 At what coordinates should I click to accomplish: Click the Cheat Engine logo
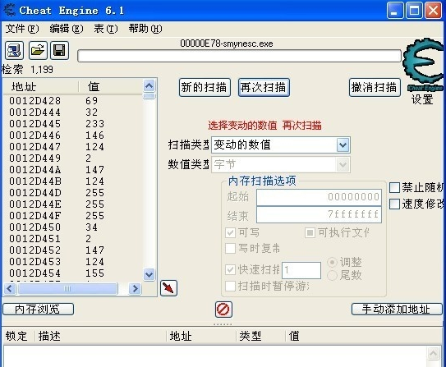(x=424, y=65)
